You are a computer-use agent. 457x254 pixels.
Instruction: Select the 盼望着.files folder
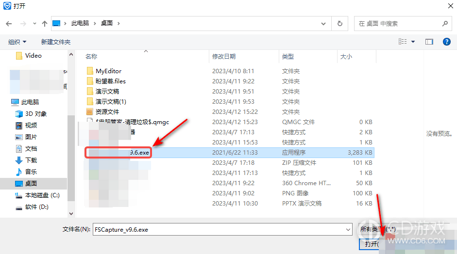click(110, 81)
